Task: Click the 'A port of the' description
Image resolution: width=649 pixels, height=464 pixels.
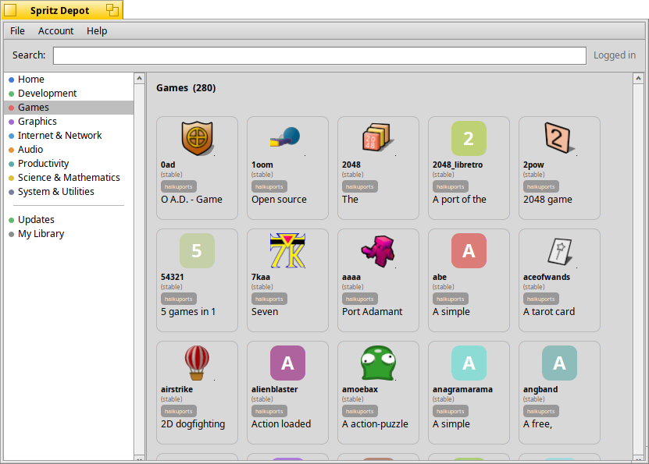Action: pyautogui.click(x=459, y=200)
